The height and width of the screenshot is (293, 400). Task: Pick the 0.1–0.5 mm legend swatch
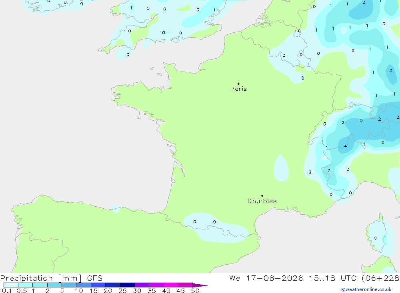(11, 285)
